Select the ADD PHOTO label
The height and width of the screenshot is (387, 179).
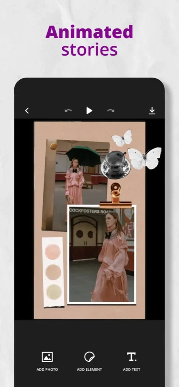[x=47, y=369]
